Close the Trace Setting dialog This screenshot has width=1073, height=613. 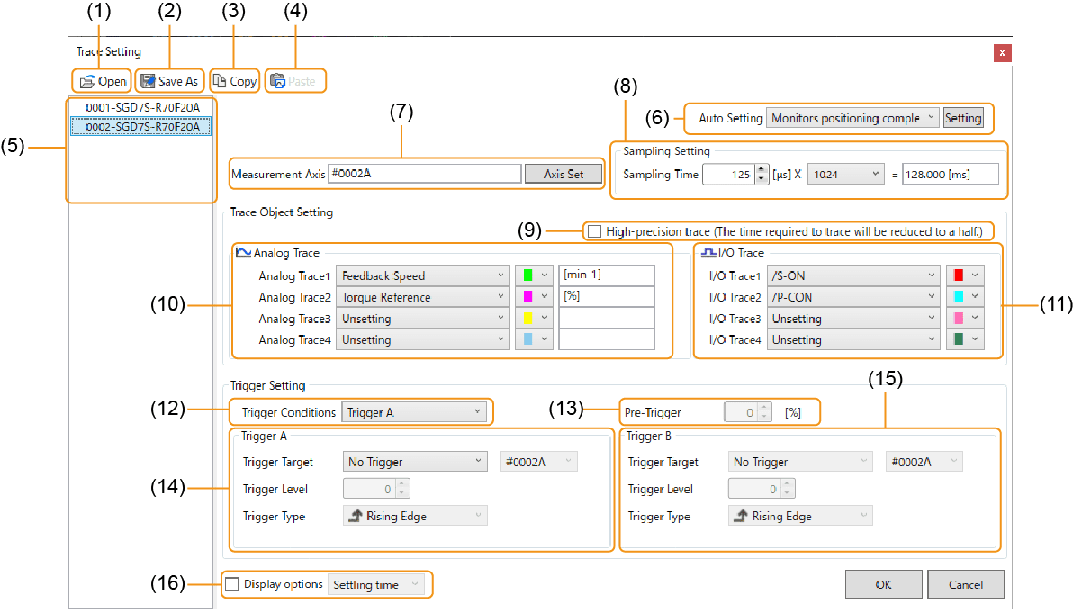pyautogui.click(x=1002, y=52)
